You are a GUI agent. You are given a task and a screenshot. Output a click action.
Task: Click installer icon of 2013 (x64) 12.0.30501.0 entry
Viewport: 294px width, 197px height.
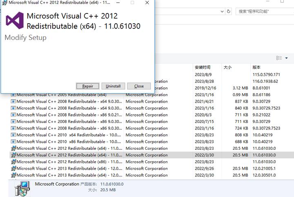tap(13, 175)
